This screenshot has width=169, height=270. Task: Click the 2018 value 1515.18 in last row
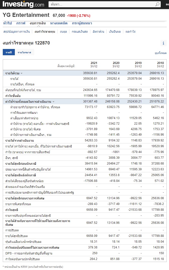(158, 259)
